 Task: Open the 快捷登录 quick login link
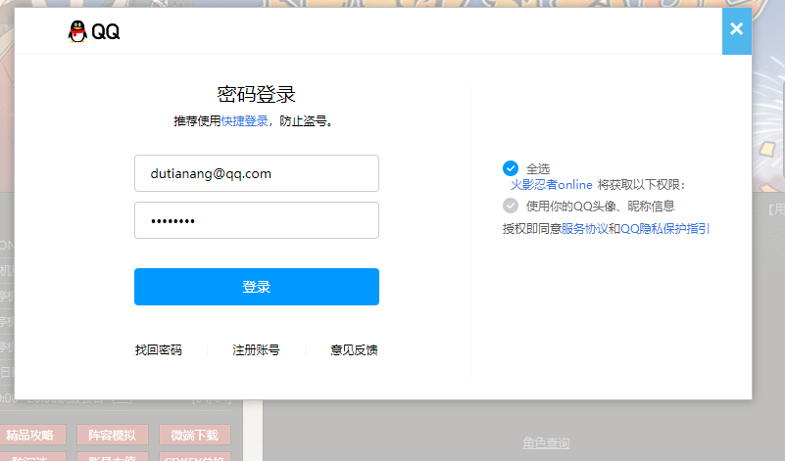coord(244,121)
